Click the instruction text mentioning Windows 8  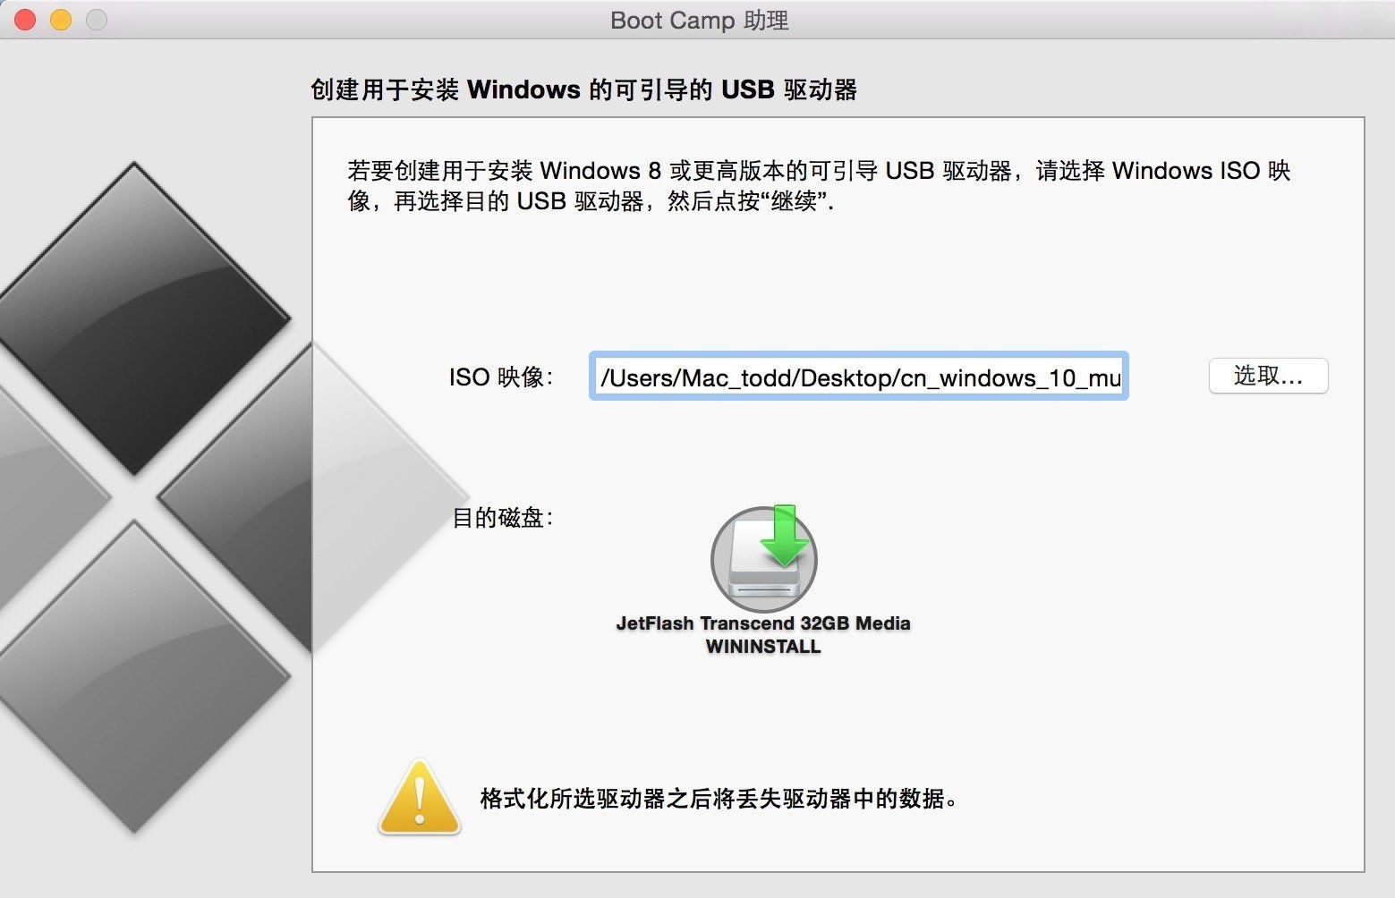click(x=819, y=185)
